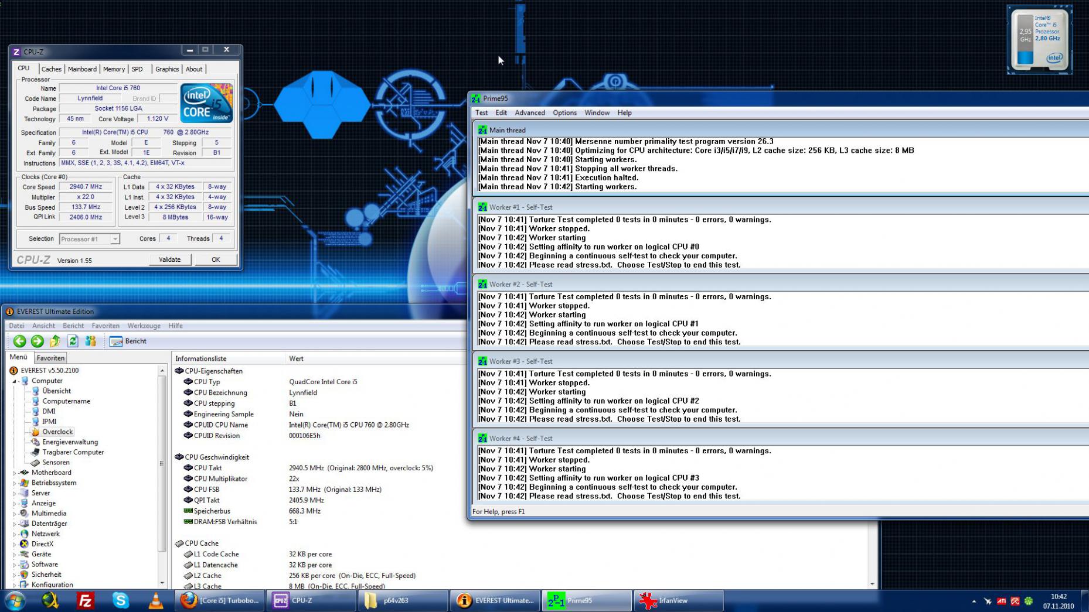Click the ATI tray icon
Viewport: 1089px width, 612px height.
pos(1002,601)
